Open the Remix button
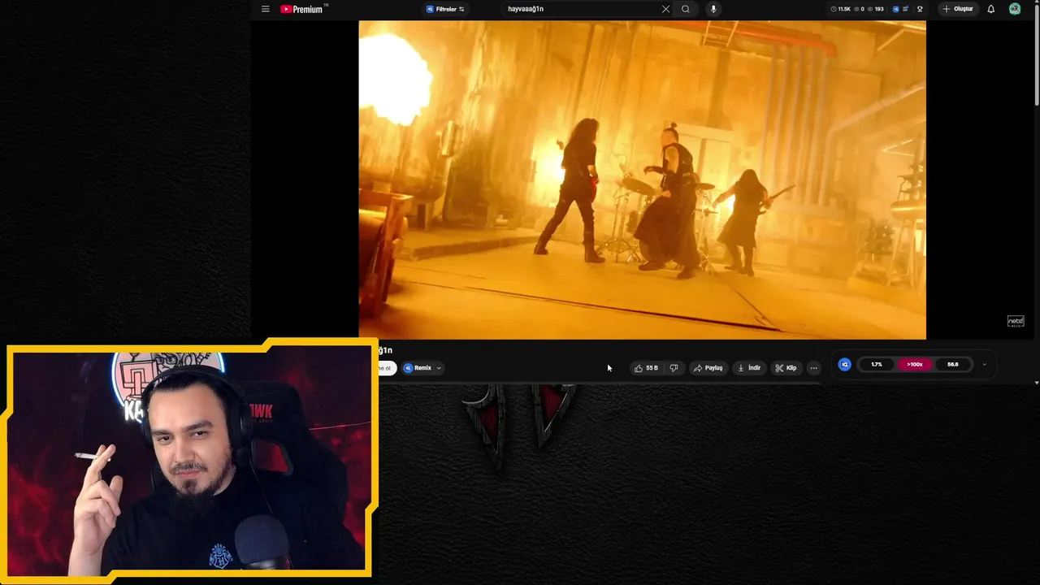Screen dimensions: 1040x585 [418, 368]
